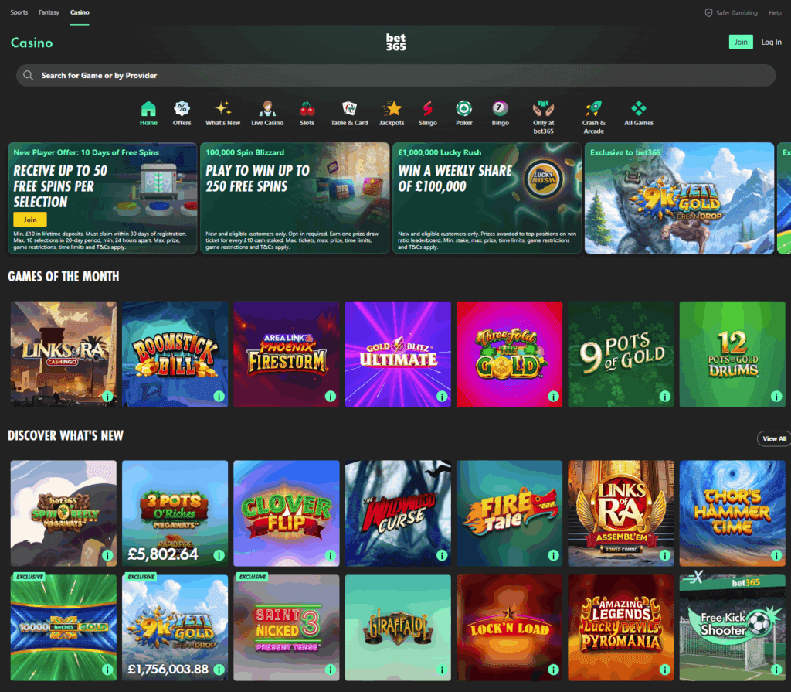Click the green Join button
The image size is (791, 692).
(741, 41)
